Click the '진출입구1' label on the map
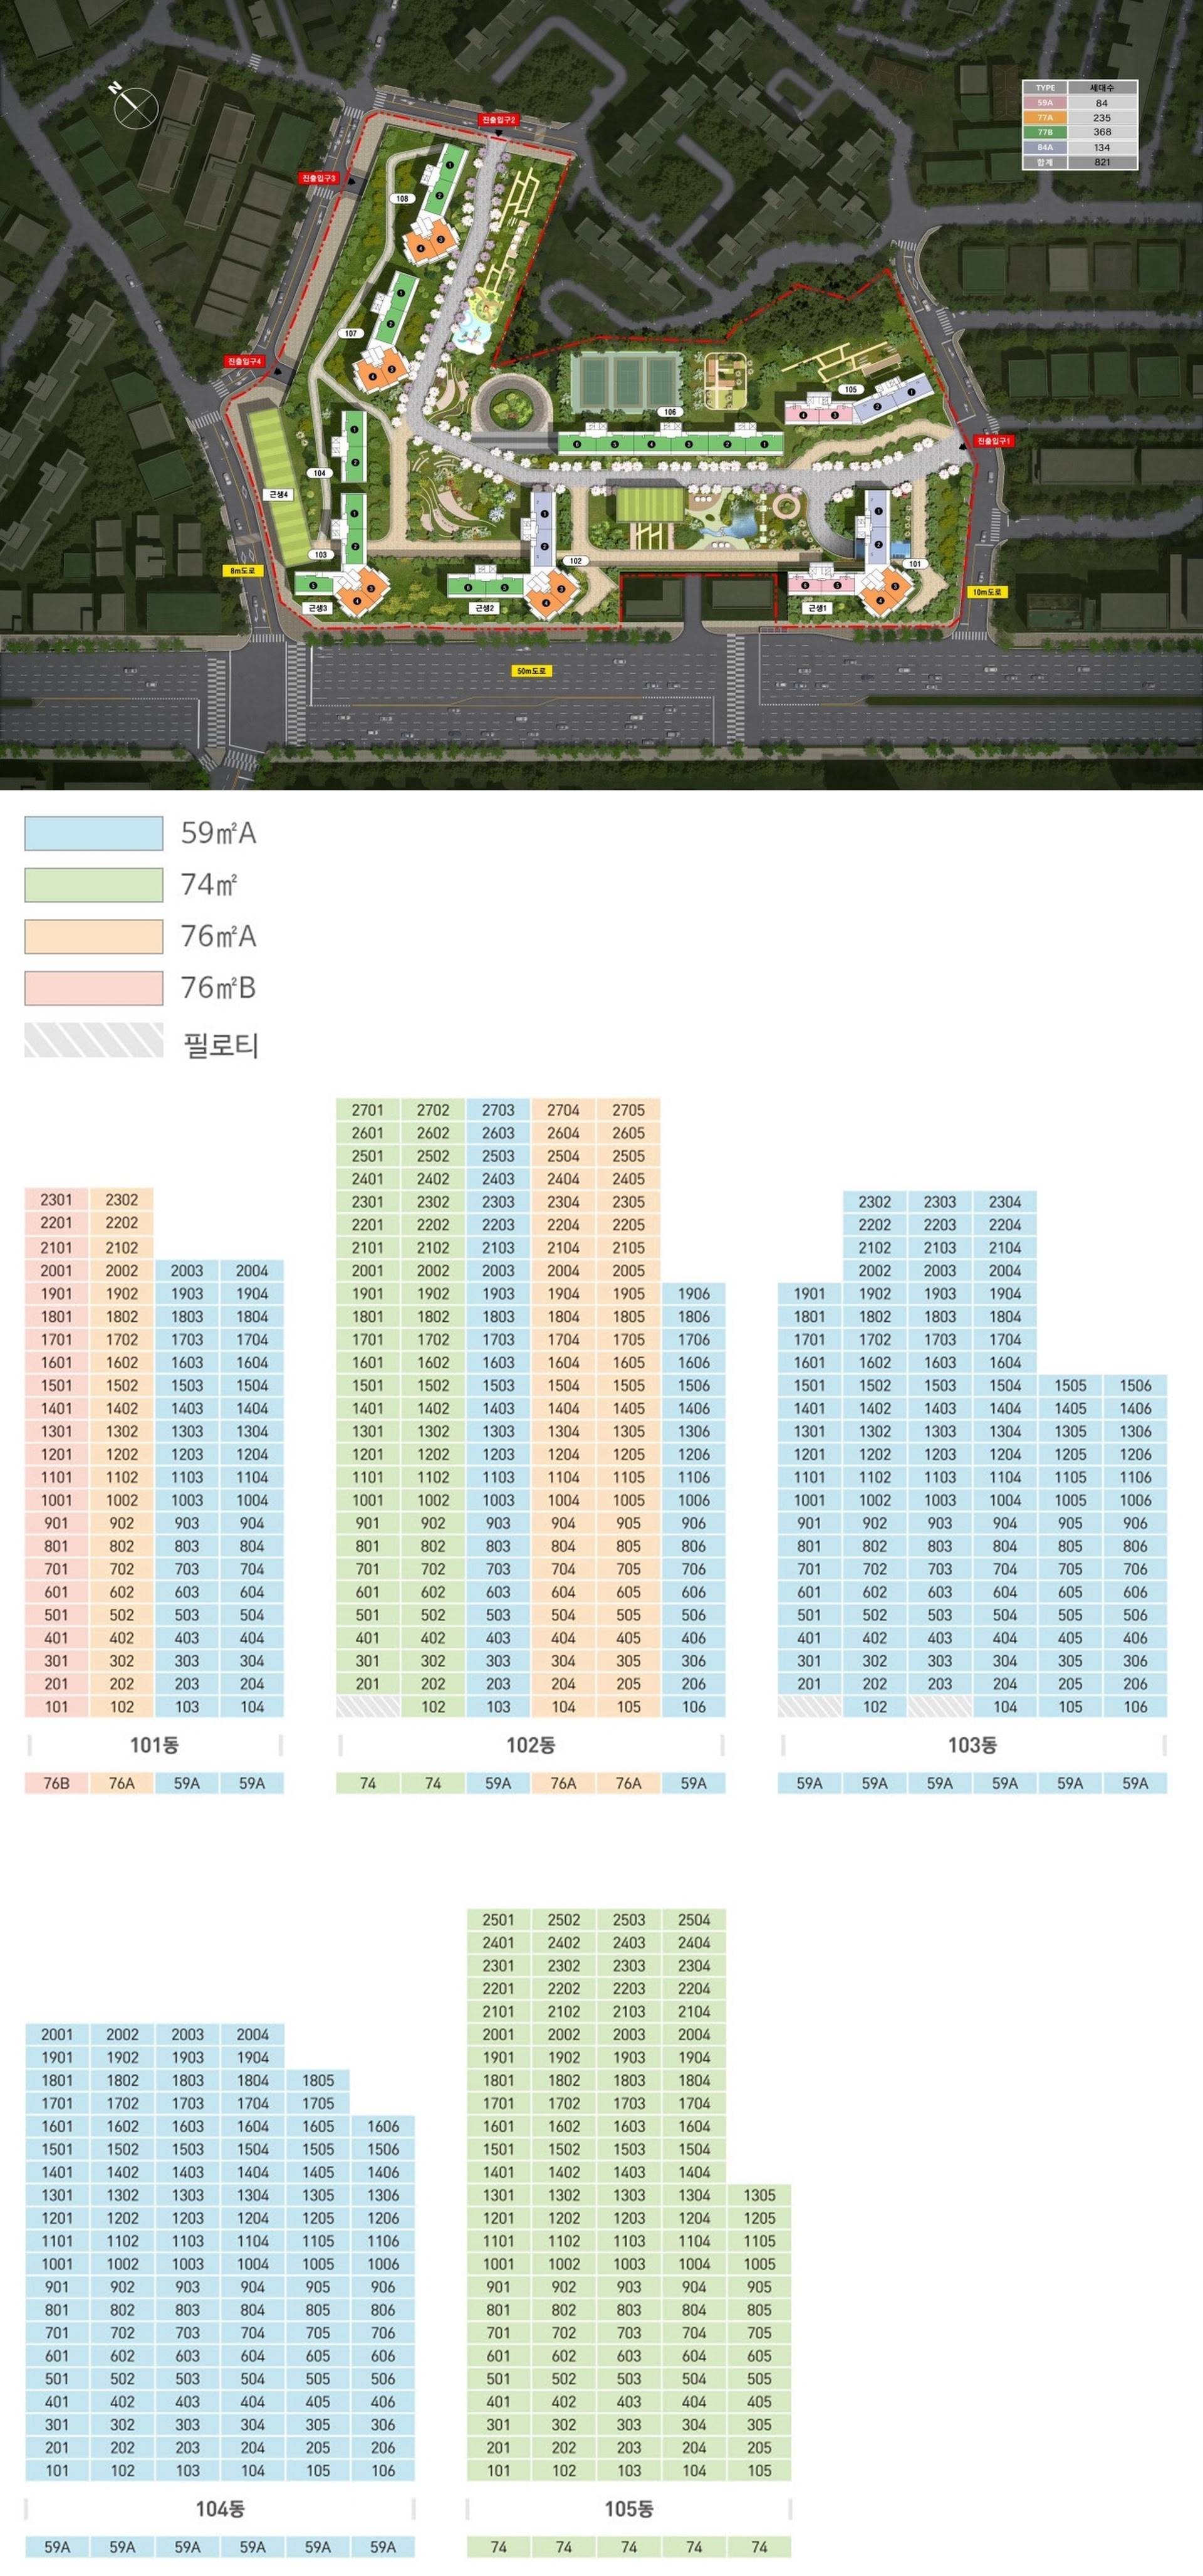 coord(993,441)
